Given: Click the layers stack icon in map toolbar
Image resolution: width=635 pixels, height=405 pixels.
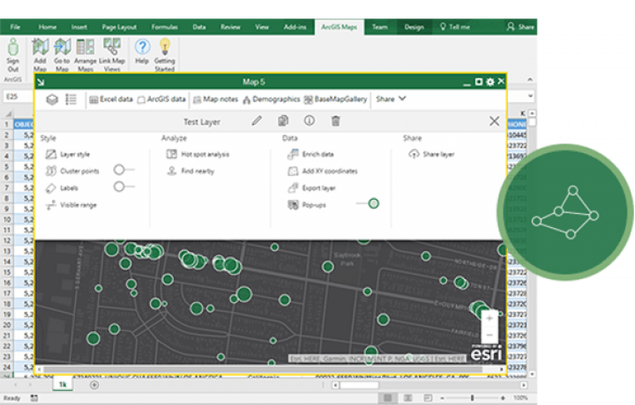Looking at the screenshot, I should click(x=52, y=99).
